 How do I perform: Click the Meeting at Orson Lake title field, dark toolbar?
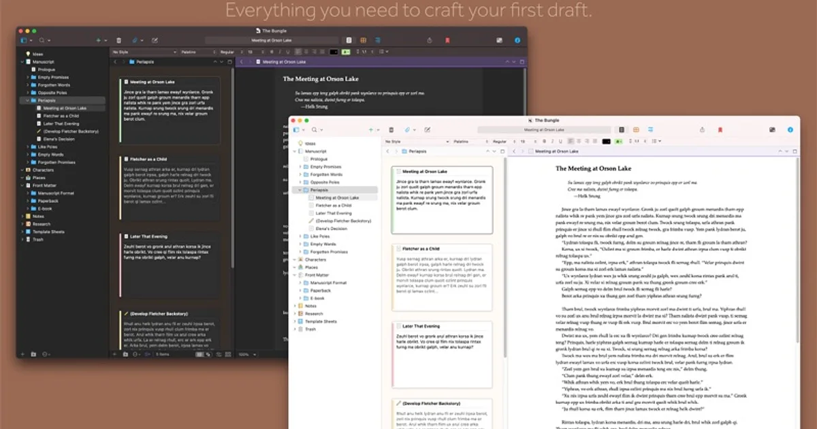[272, 41]
